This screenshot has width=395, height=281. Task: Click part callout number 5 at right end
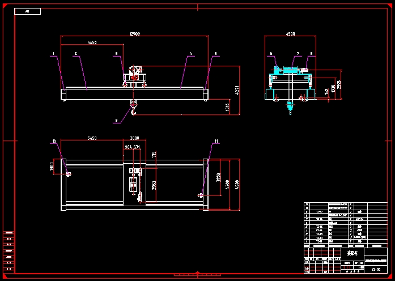pos(215,54)
